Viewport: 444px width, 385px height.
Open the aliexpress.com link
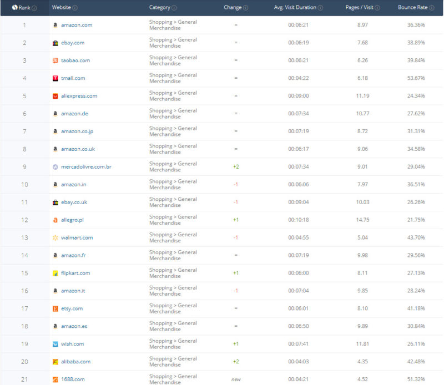[x=79, y=95]
